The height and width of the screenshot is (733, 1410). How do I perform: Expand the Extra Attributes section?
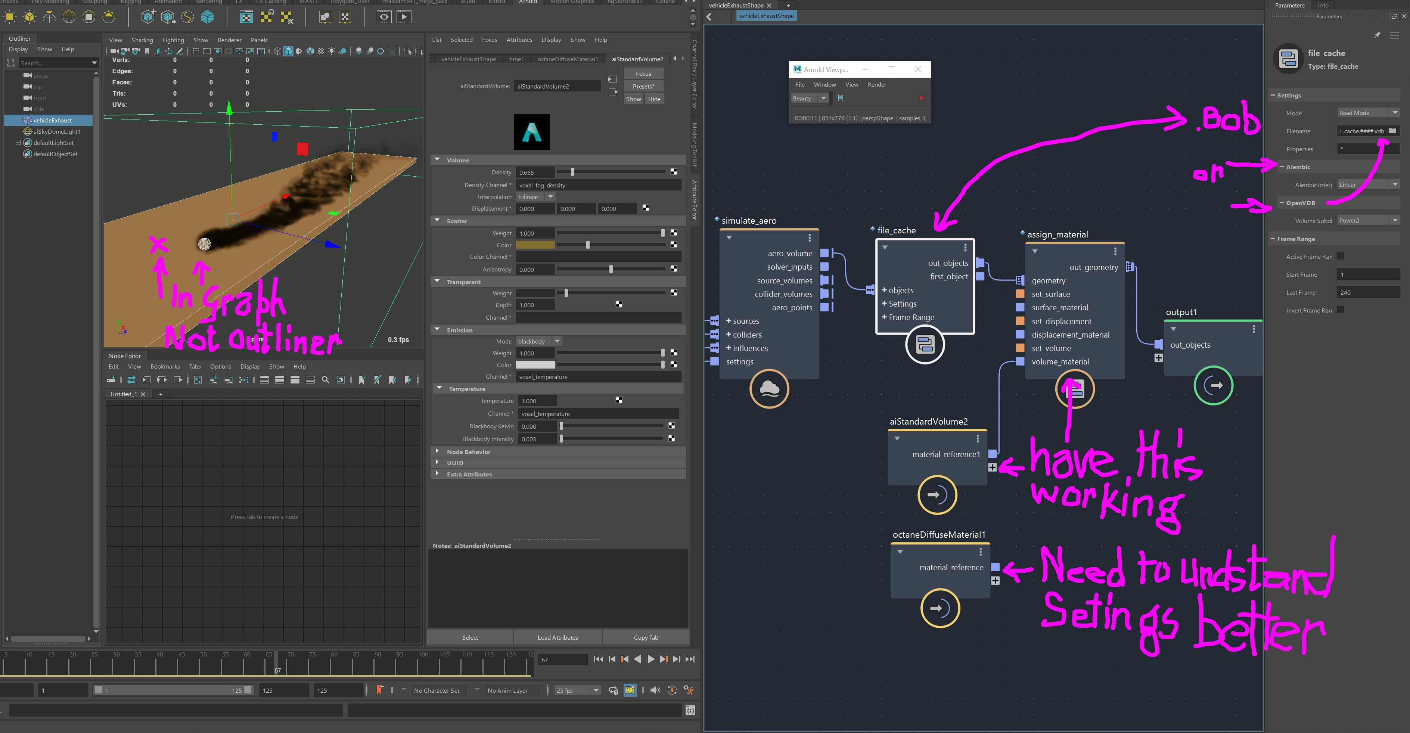437,473
